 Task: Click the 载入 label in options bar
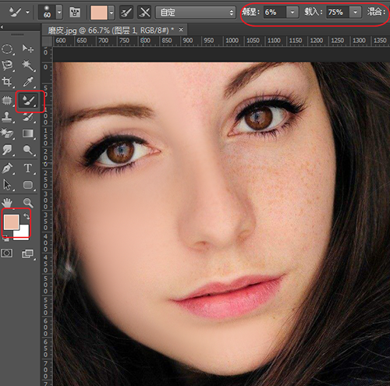314,12
